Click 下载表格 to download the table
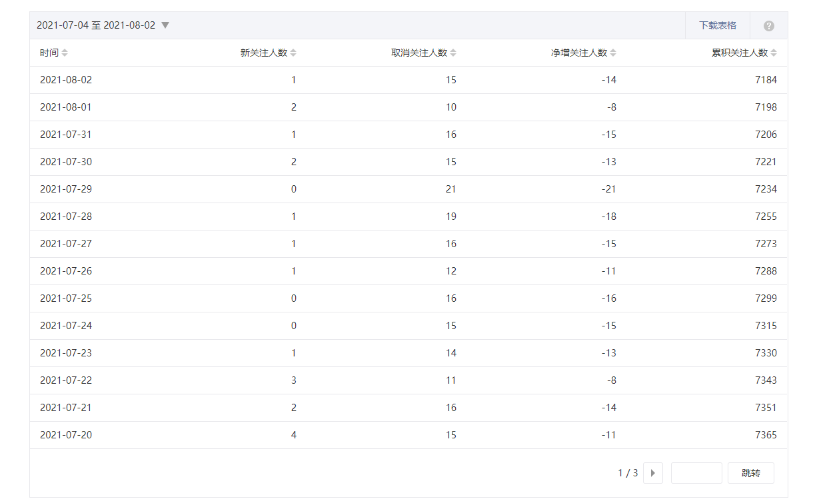 [718, 25]
